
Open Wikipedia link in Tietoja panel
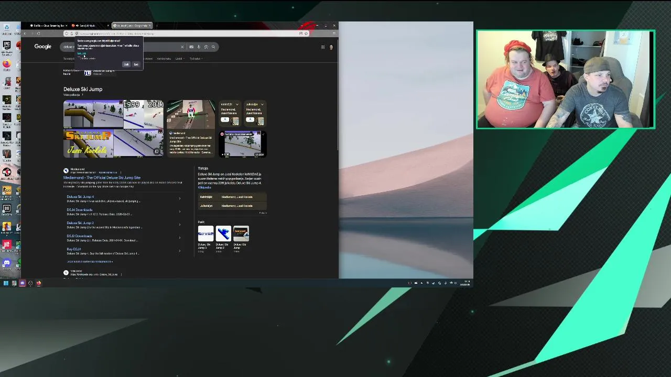(204, 187)
